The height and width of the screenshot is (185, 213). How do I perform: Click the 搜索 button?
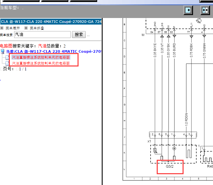click(79, 34)
